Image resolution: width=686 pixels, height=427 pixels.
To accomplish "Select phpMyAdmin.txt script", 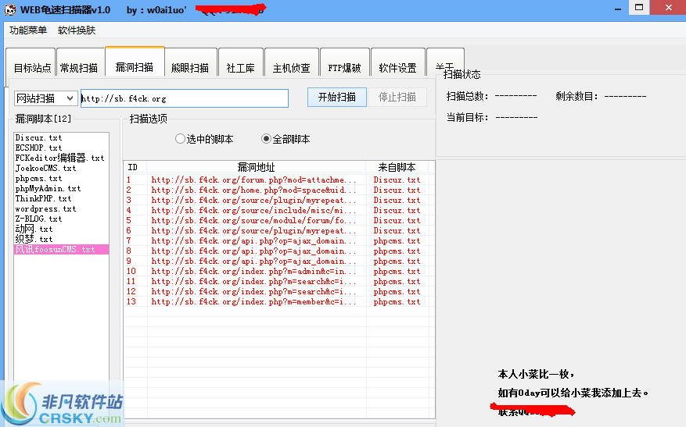I will click(x=61, y=188).
